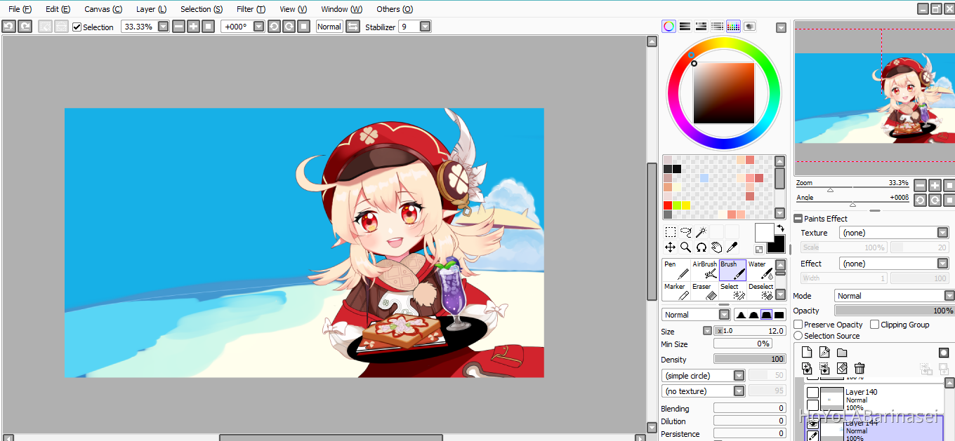This screenshot has width=955, height=441.
Task: Select the Selection Source radio button
Action: pos(798,336)
